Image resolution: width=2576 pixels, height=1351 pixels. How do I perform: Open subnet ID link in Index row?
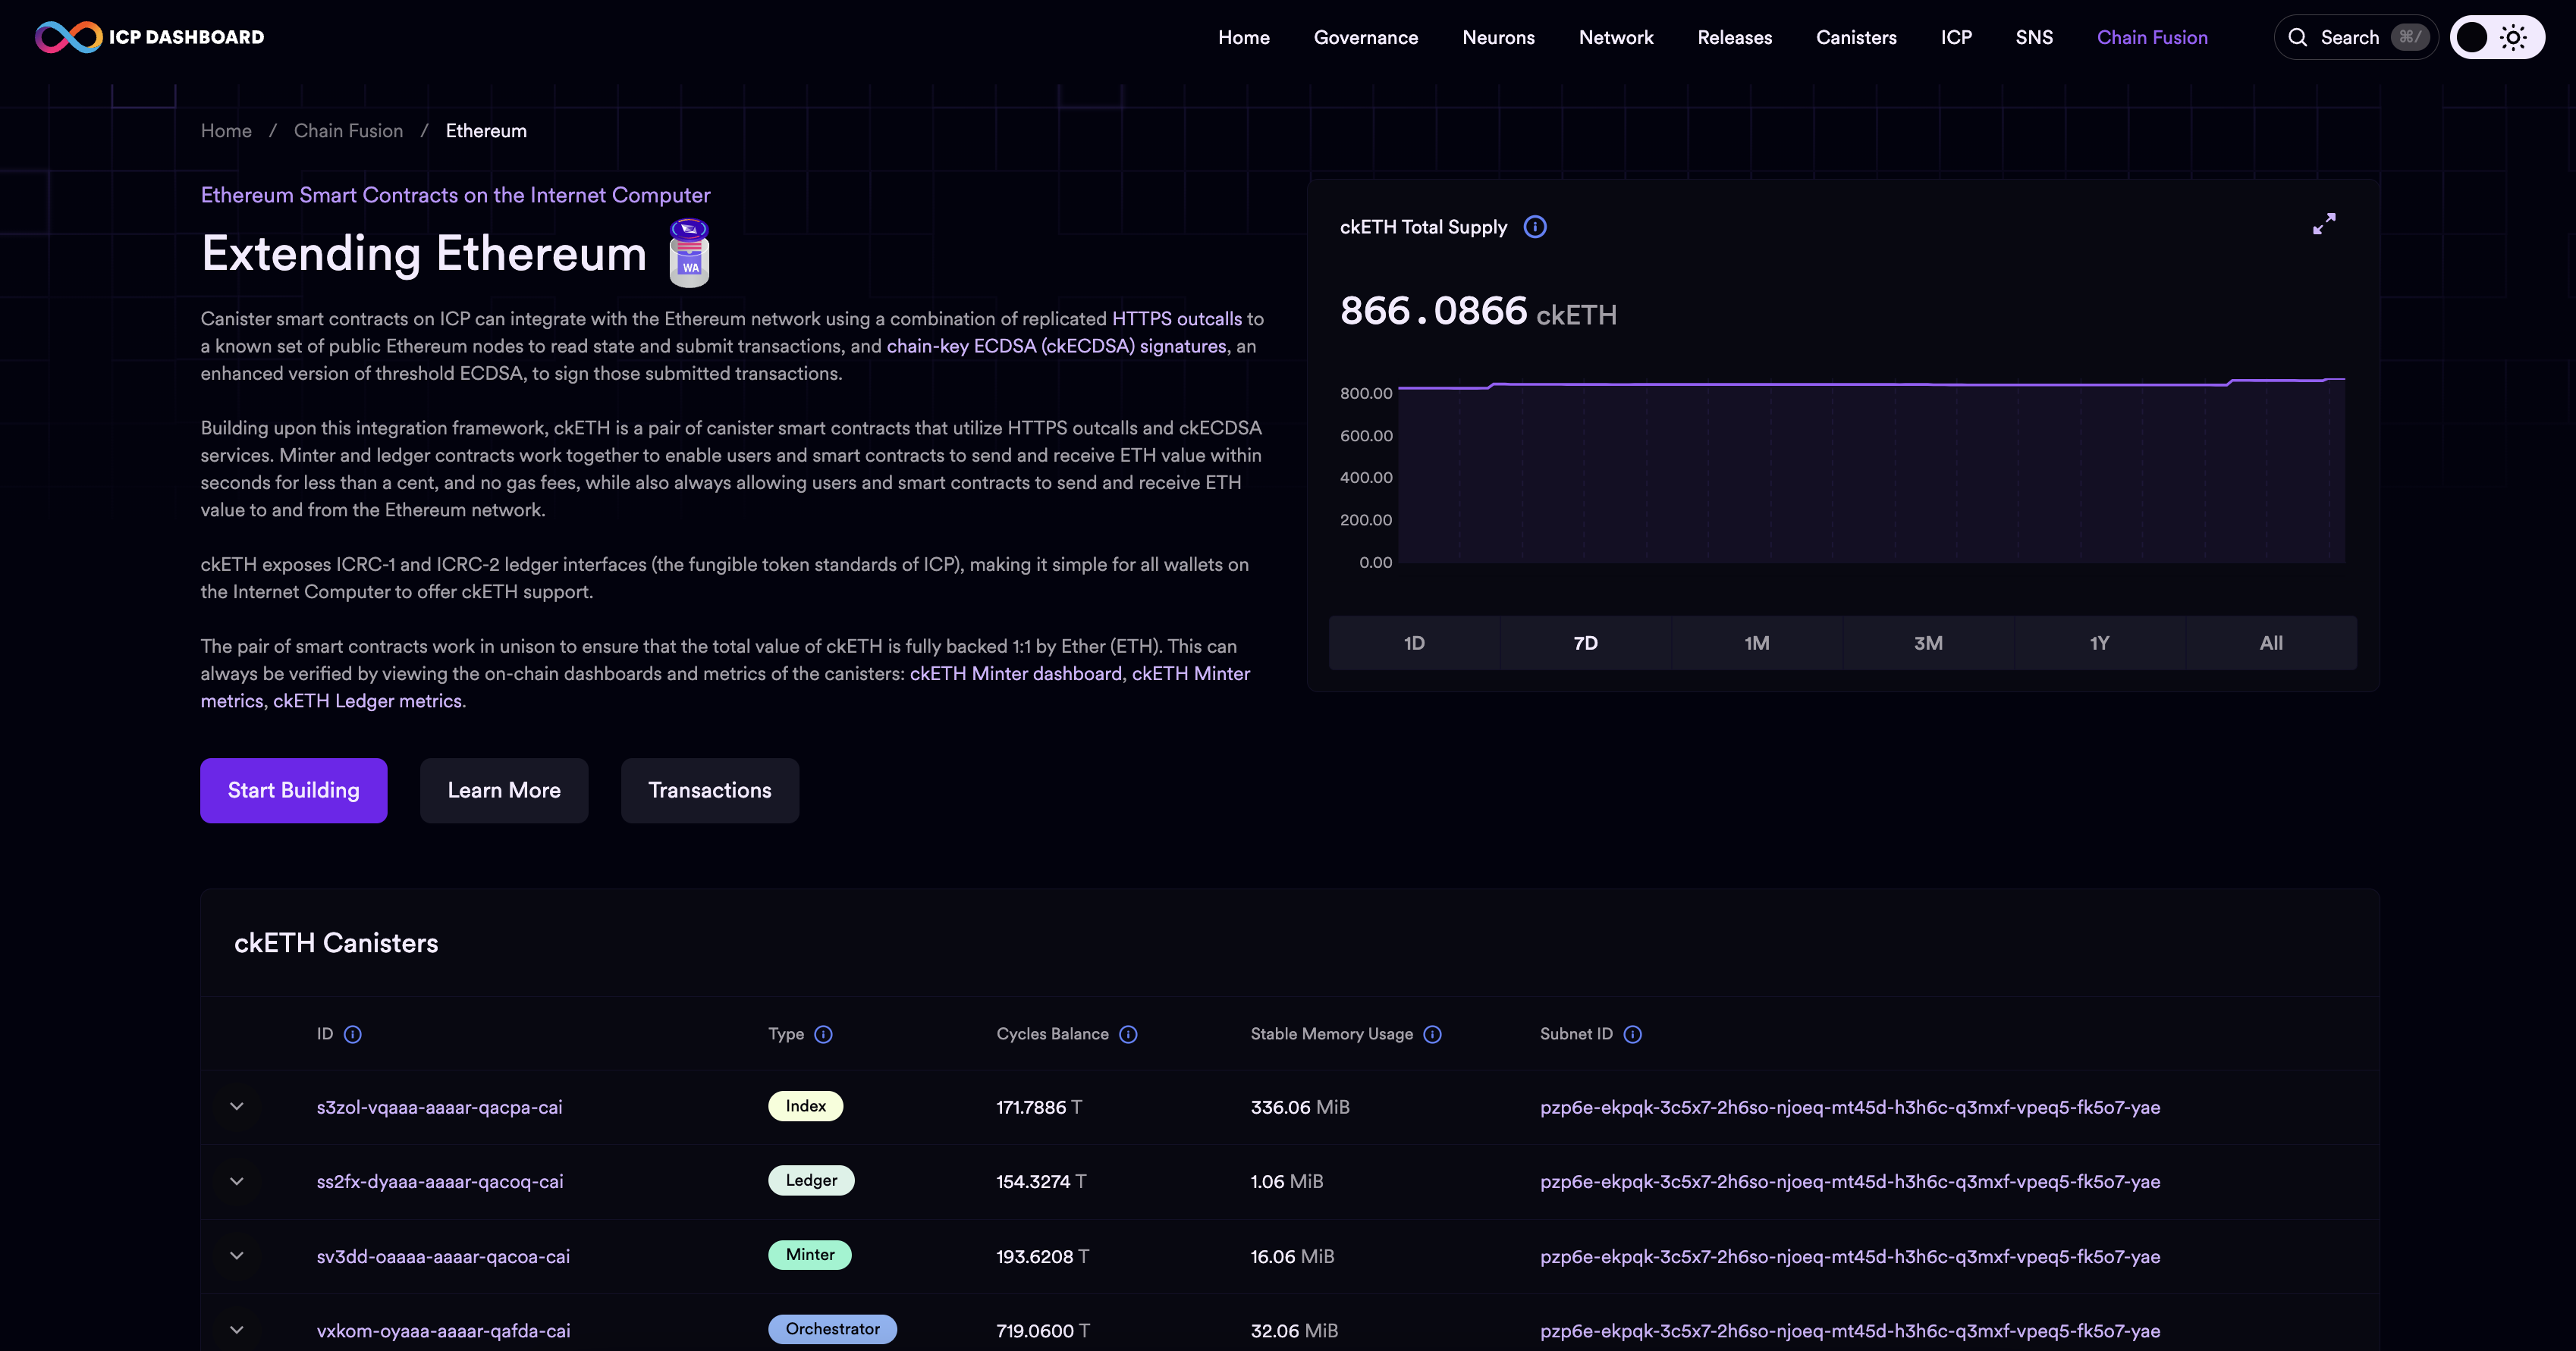pos(1850,1107)
